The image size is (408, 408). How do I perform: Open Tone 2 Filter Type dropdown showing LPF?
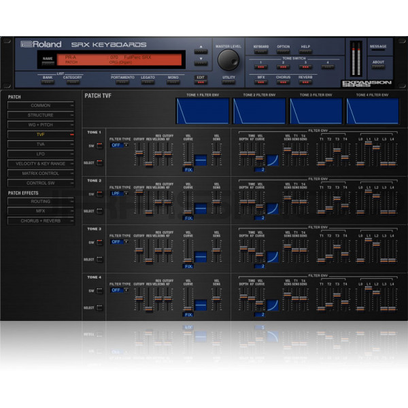119,194
